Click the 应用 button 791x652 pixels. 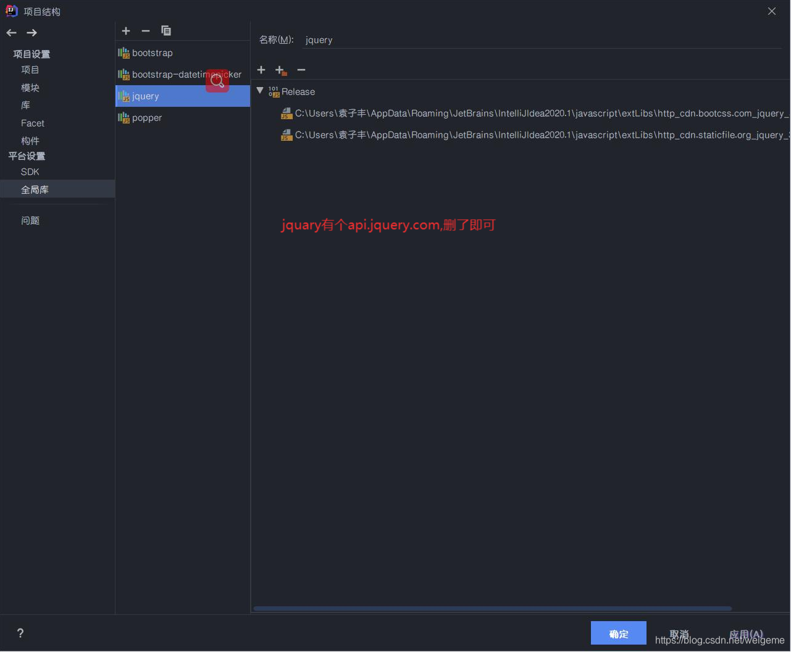tap(746, 633)
